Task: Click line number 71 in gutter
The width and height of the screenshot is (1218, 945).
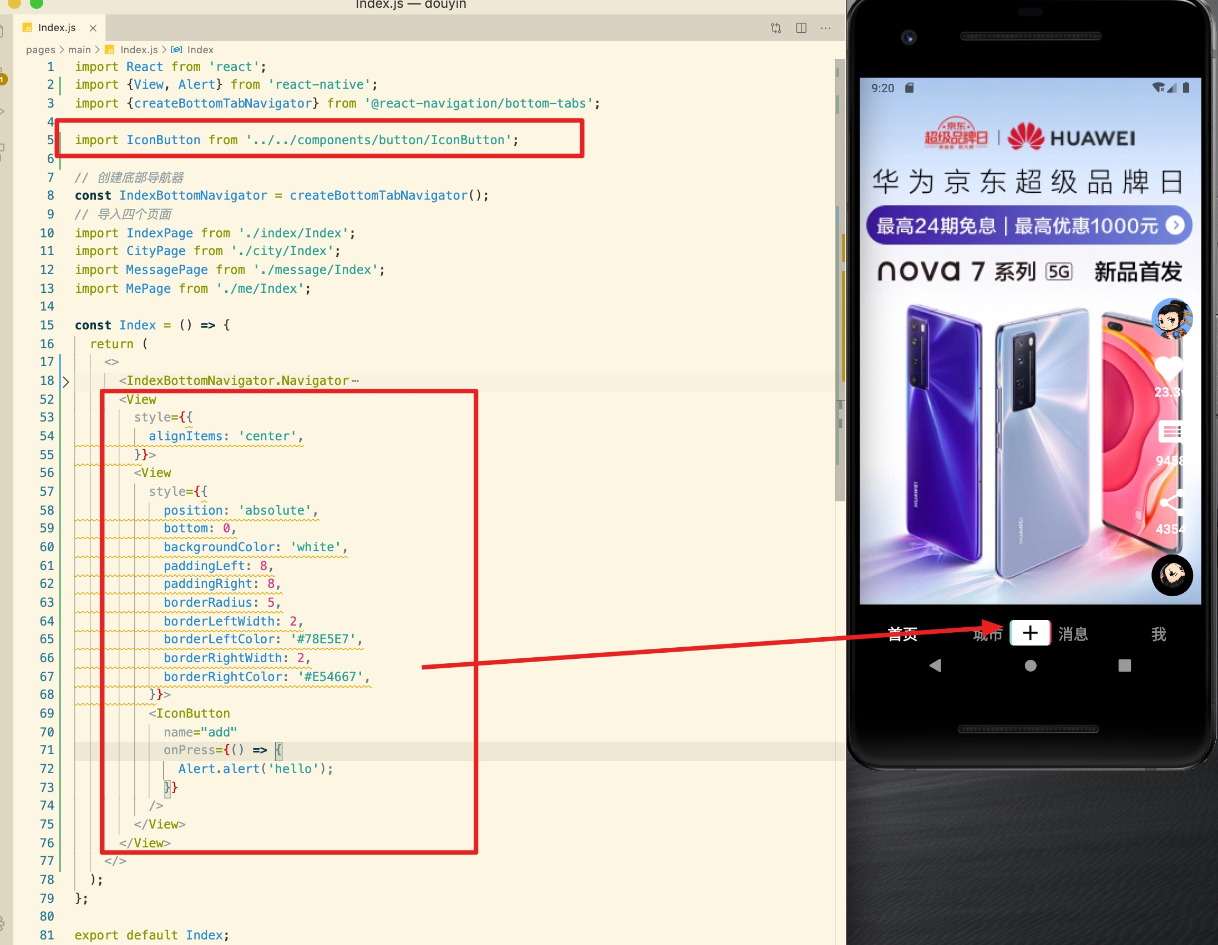Action: click(47, 750)
